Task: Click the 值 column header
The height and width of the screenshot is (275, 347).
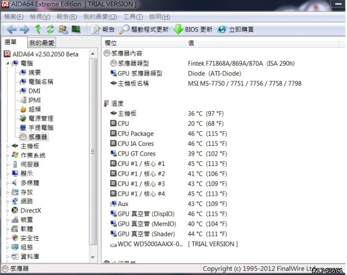Action: [x=262, y=43]
